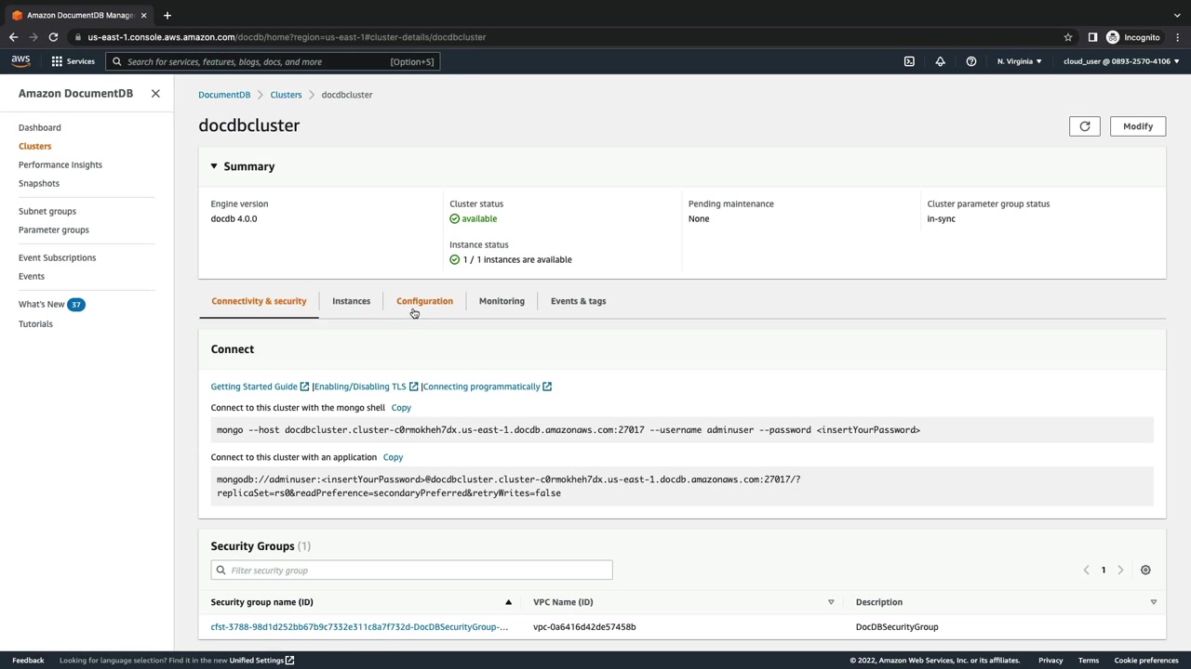
Task: Go to next security groups page
Action: point(1120,571)
